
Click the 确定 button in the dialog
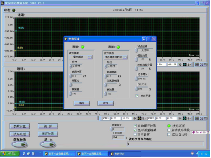(82, 103)
